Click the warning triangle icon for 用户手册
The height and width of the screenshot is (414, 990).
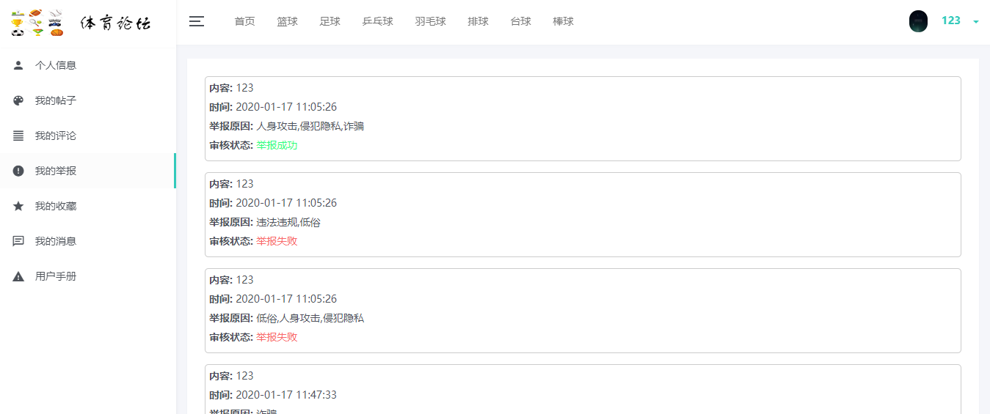coord(18,276)
